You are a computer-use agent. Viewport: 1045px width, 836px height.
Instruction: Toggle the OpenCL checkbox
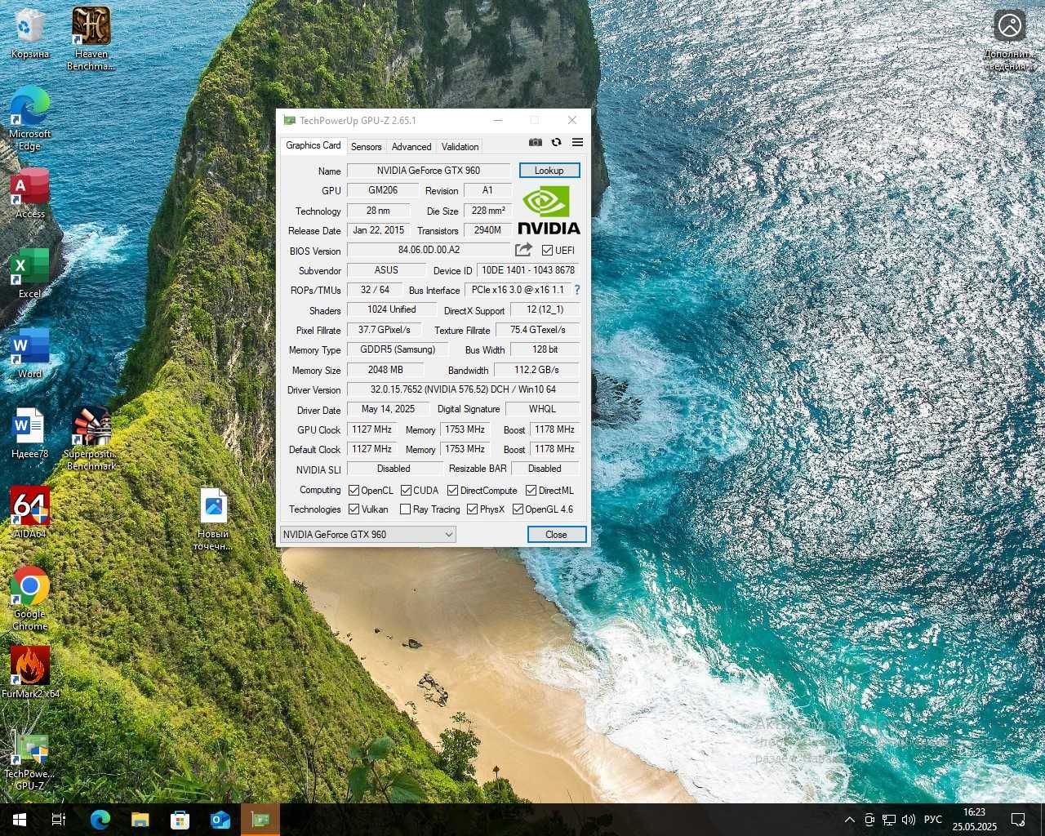tap(354, 491)
